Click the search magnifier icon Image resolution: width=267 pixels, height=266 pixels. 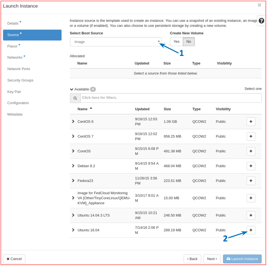coord(75,98)
